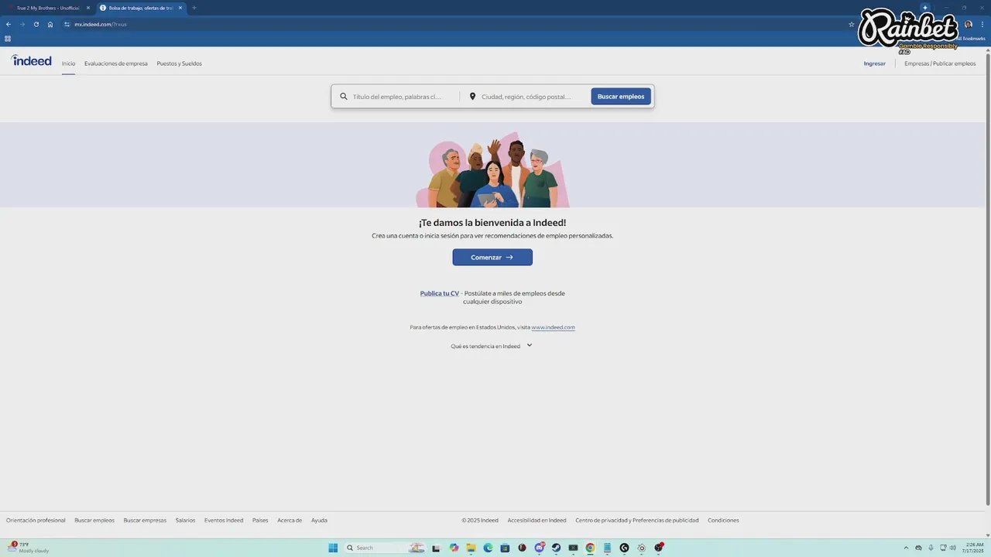991x557 pixels.
Task: Open site information icon beside the URL
Action: tap(67, 24)
